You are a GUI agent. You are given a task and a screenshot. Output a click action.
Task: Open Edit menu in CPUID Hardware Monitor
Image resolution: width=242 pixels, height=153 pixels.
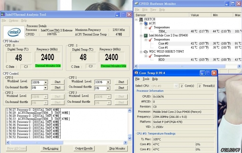coord(144,10)
